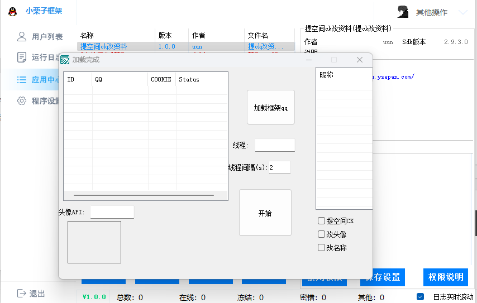
Task: Click the 运行日志 document icon
Action: click(22, 57)
